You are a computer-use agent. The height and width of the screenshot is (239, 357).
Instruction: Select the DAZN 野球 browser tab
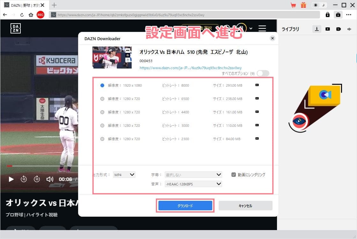coord(24,5)
